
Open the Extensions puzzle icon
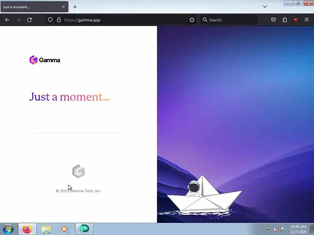[x=285, y=20]
